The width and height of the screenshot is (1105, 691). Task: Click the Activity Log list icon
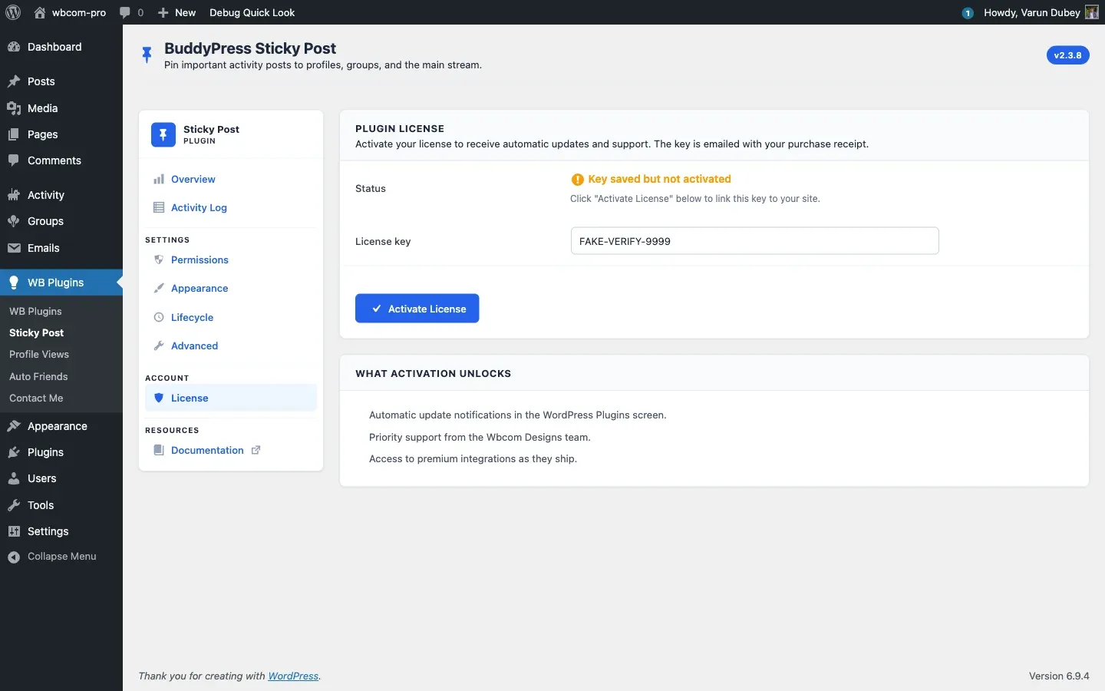pyautogui.click(x=159, y=207)
